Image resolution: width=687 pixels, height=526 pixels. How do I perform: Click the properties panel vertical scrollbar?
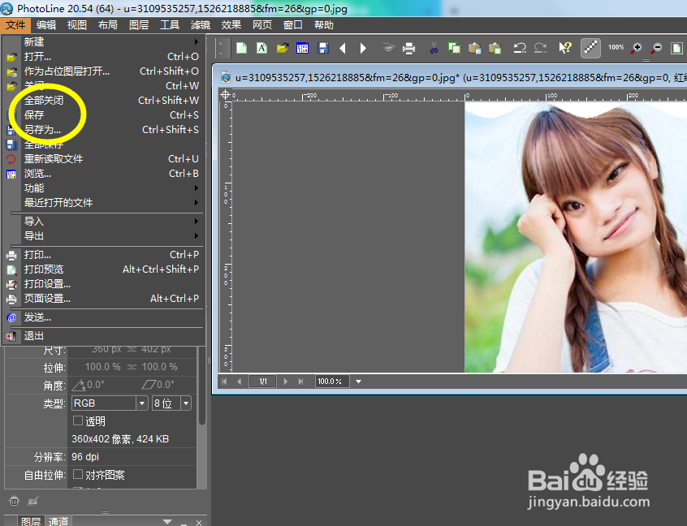click(202, 386)
